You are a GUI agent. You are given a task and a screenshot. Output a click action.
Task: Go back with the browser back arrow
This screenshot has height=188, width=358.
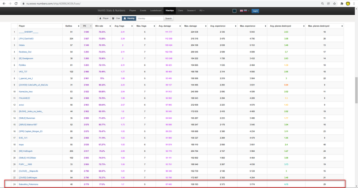click(x=4, y=3)
